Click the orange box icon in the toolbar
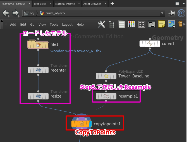Viewport: 189px width, 142px height. 180,24
